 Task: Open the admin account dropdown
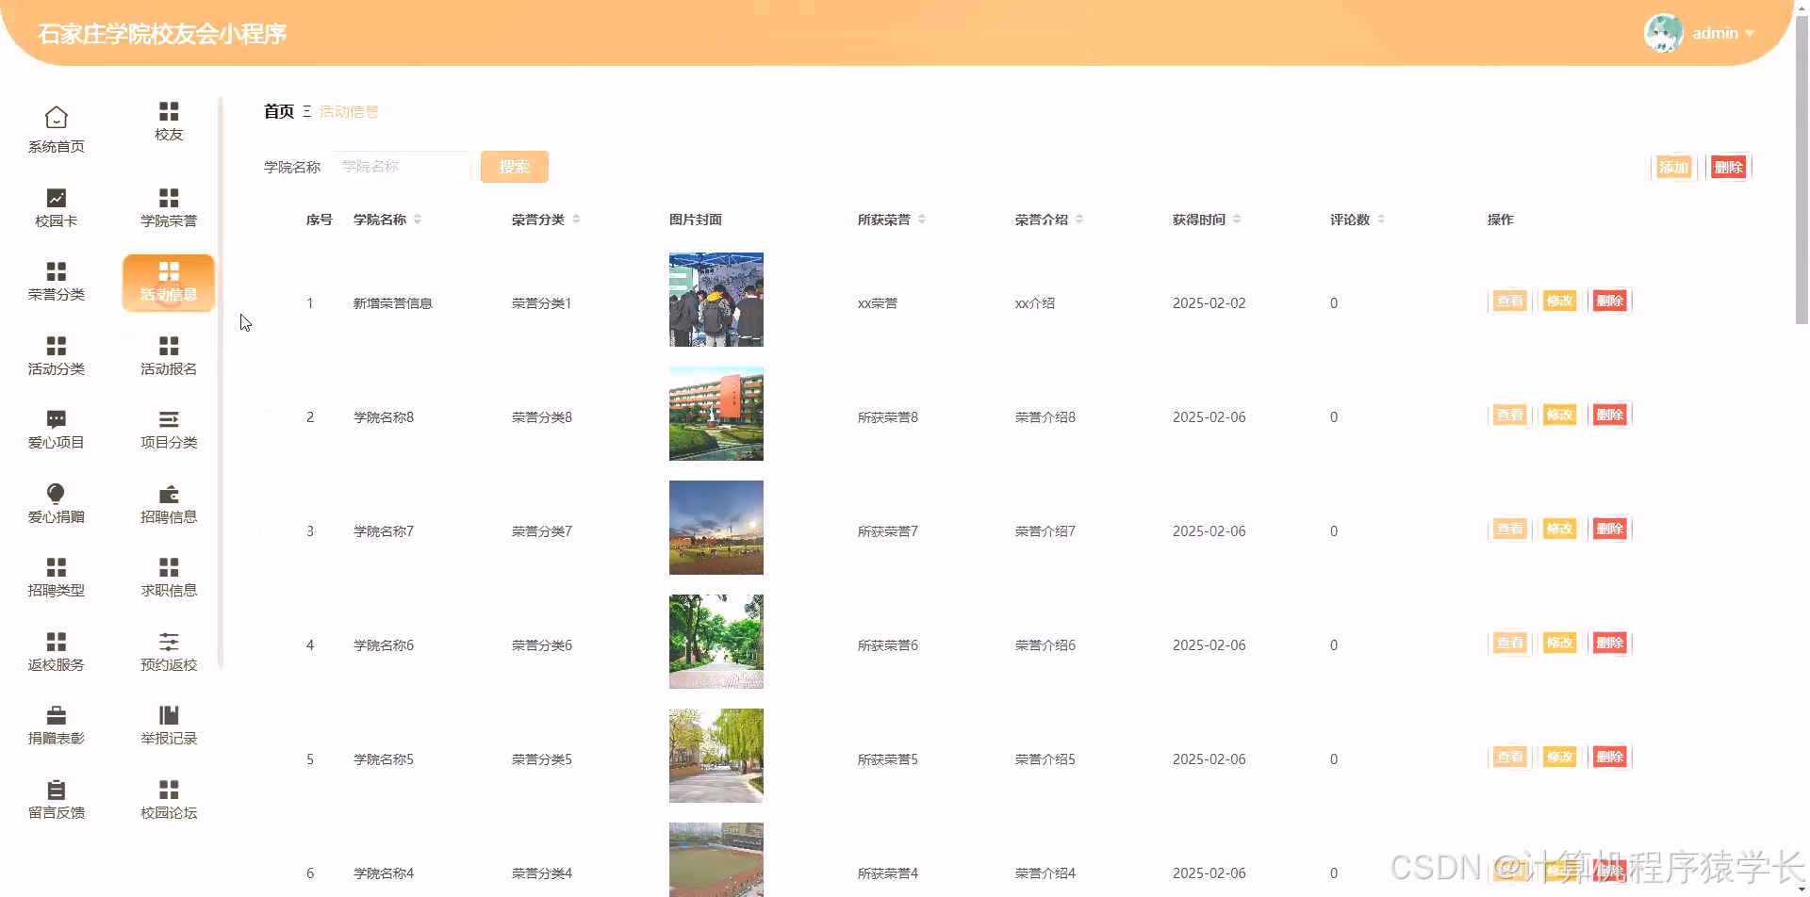tap(1721, 33)
